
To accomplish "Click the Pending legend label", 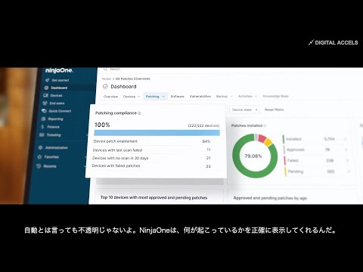I will pyautogui.click(x=296, y=172).
